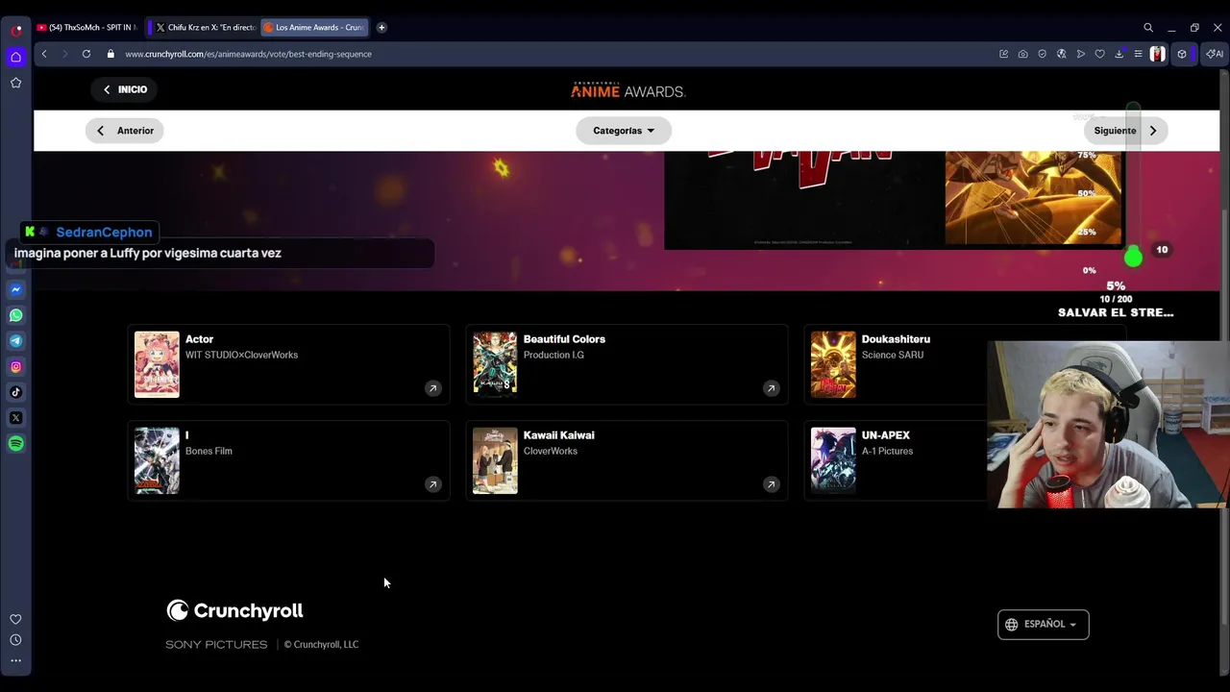Screen dimensions: 1230x692
Task: Open the Opera GX main menu logo
Action: pos(16,30)
